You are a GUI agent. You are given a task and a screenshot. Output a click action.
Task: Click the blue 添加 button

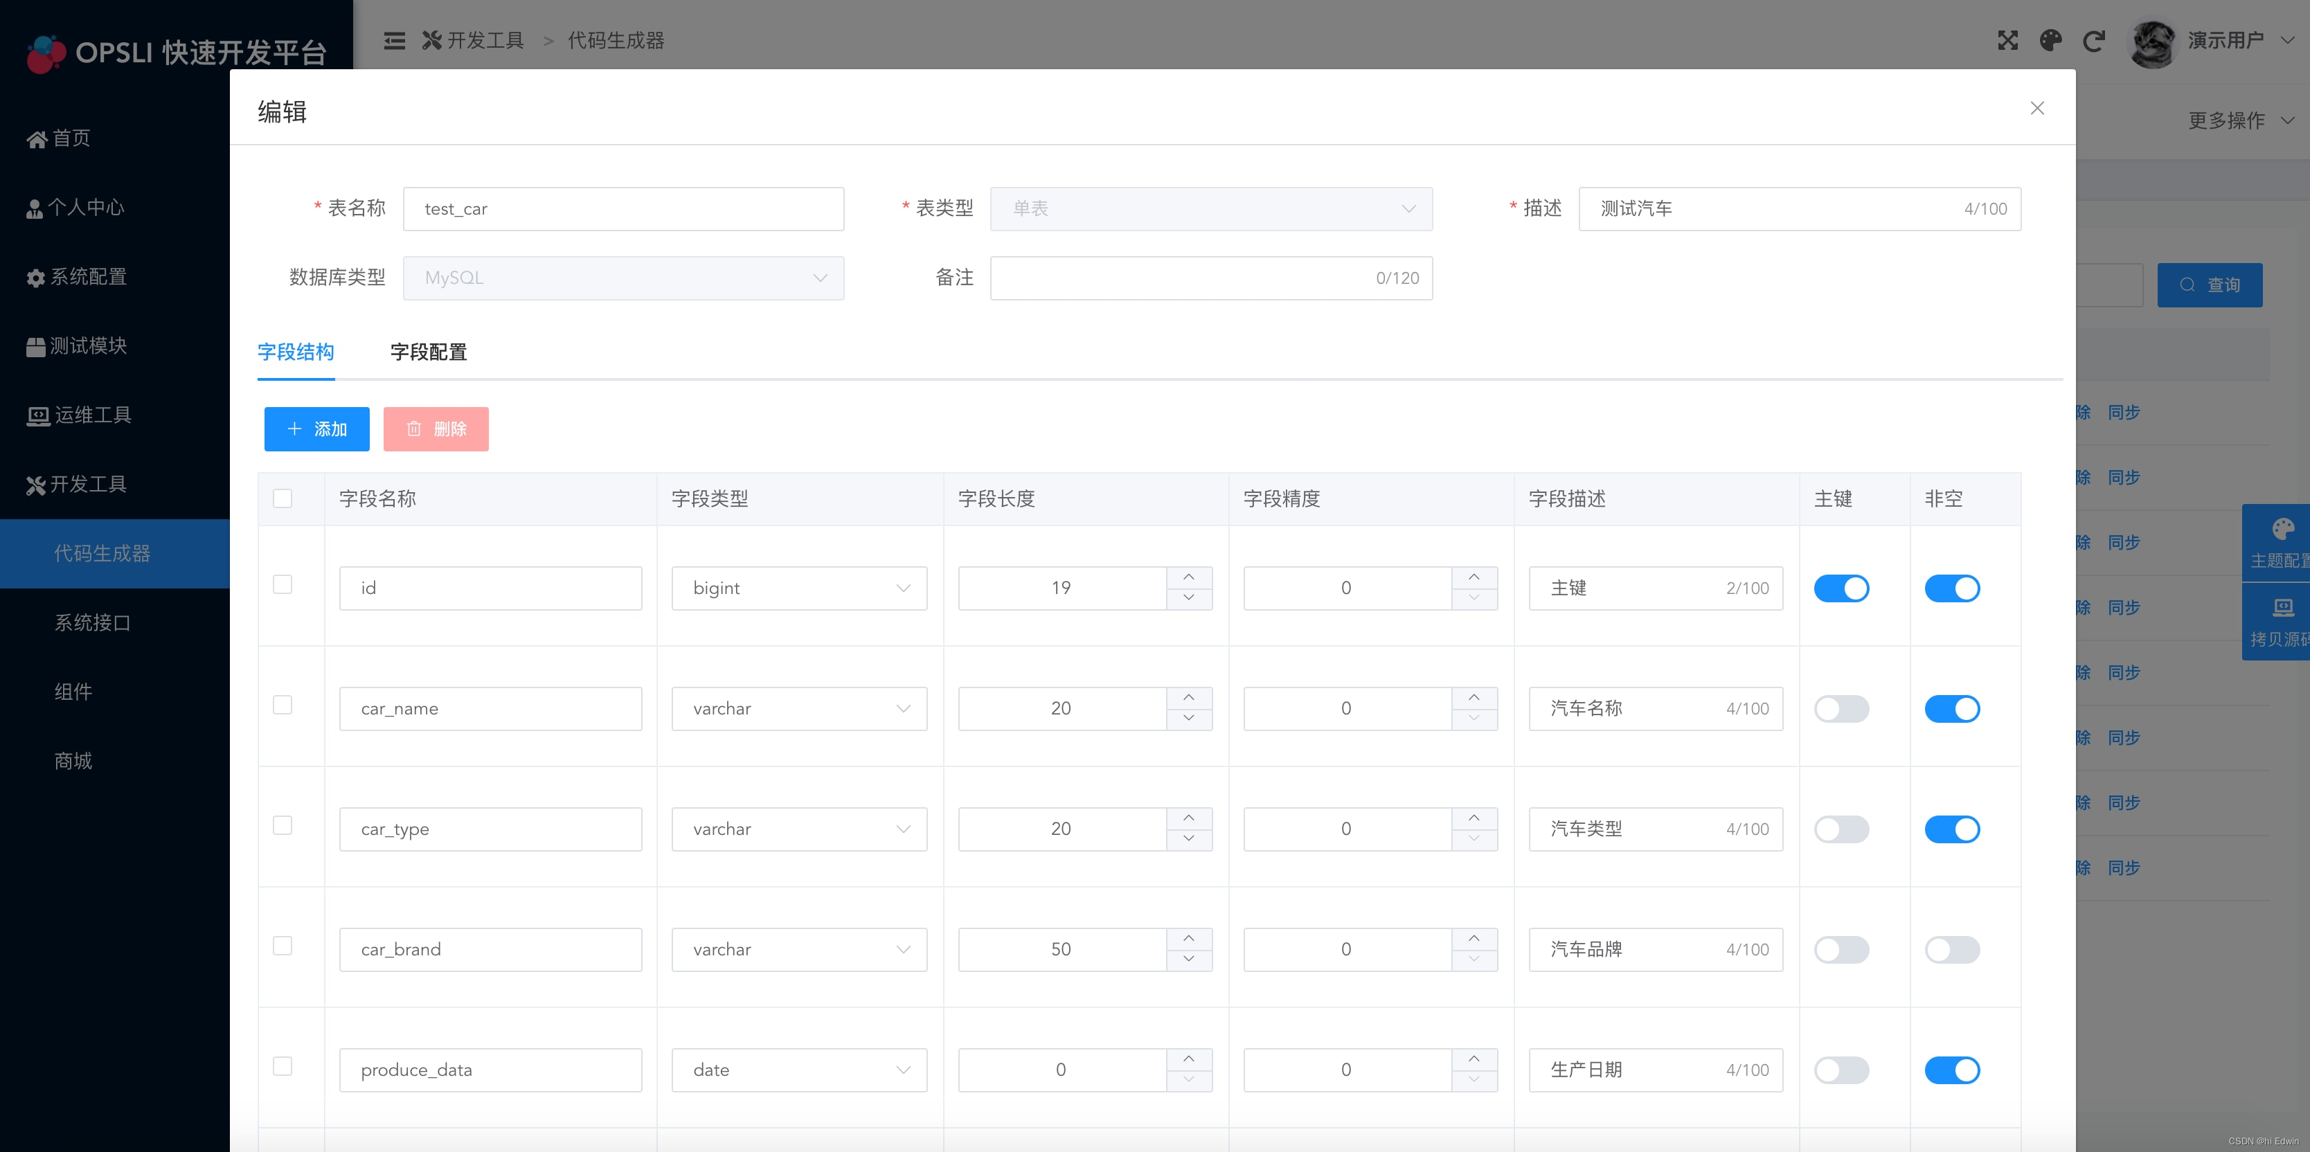tap(316, 429)
